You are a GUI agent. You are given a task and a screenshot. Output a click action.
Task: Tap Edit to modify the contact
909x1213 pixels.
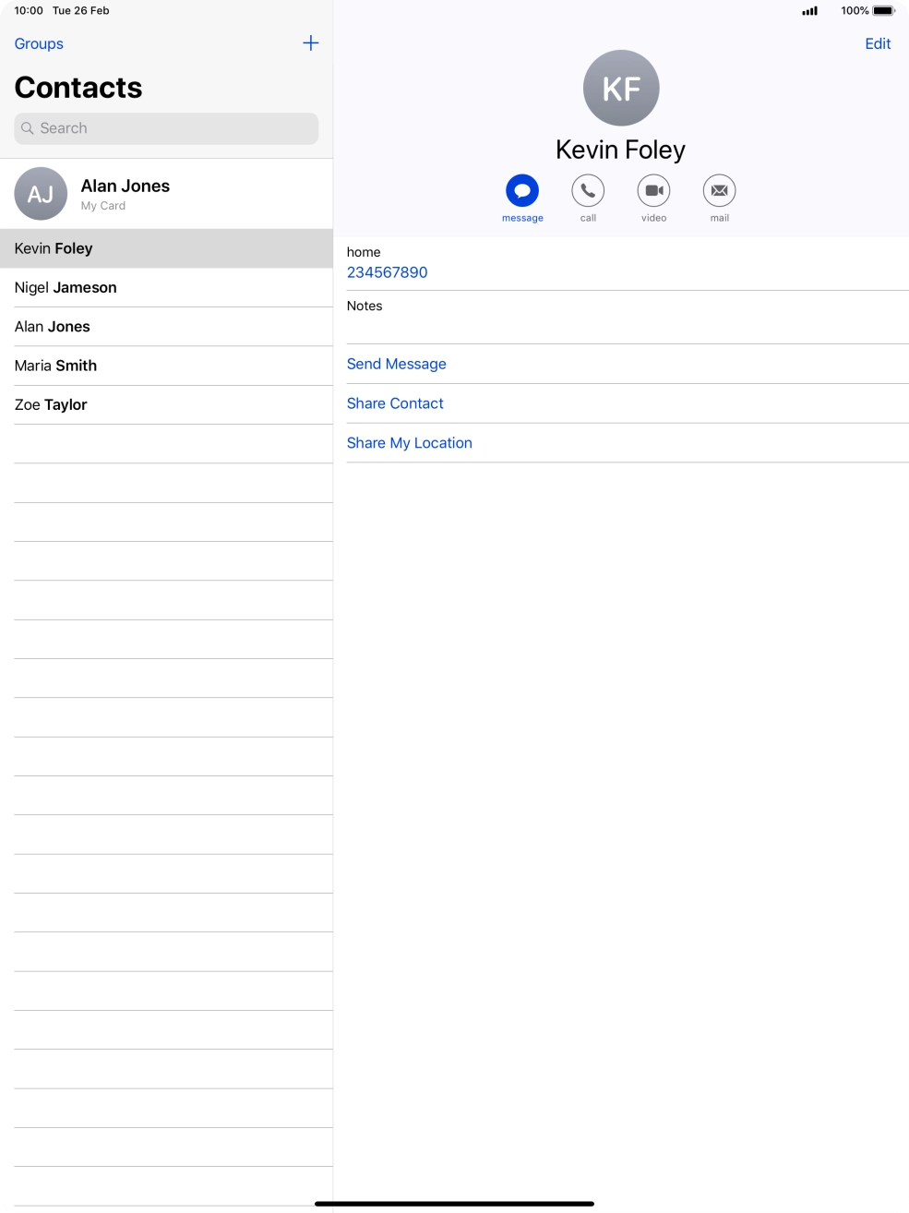point(878,43)
